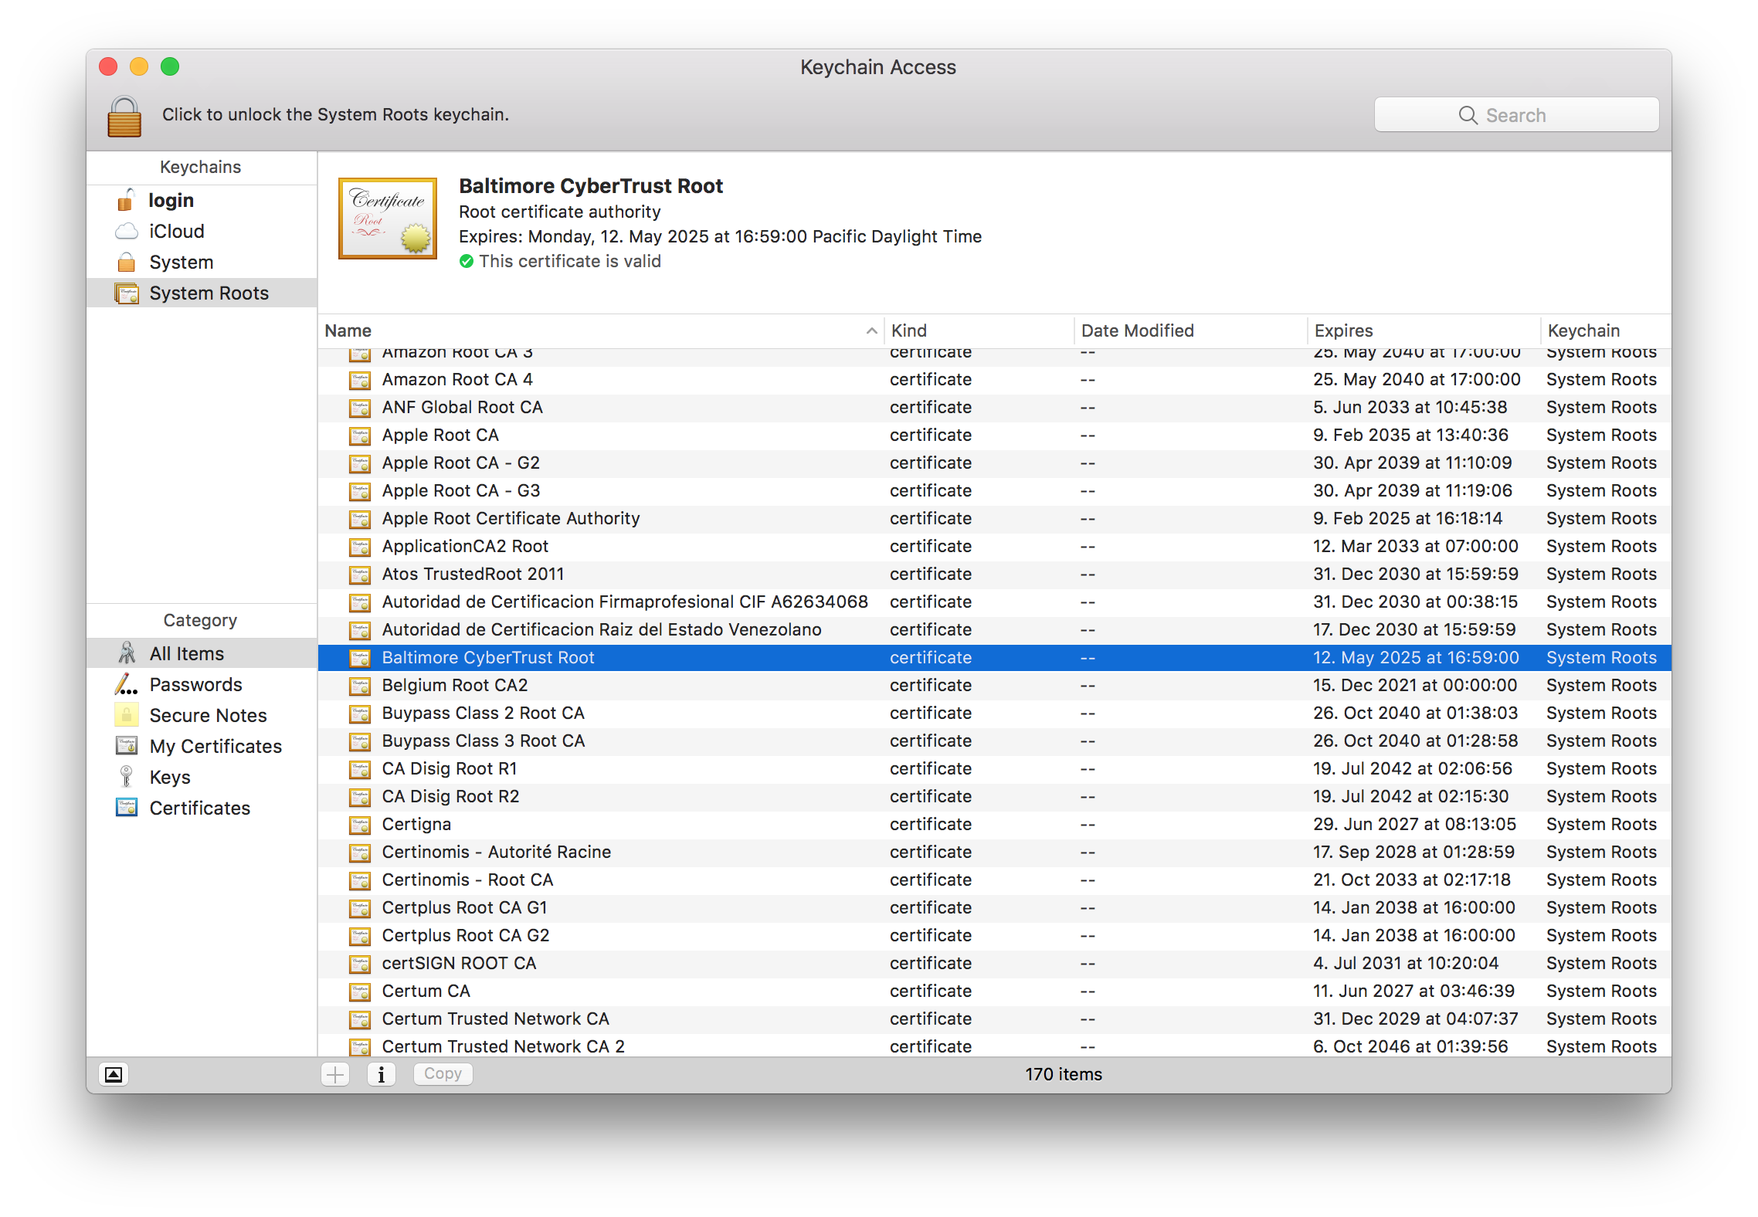Click the magnifying glass search icon
The width and height of the screenshot is (1758, 1217).
[x=1468, y=115]
